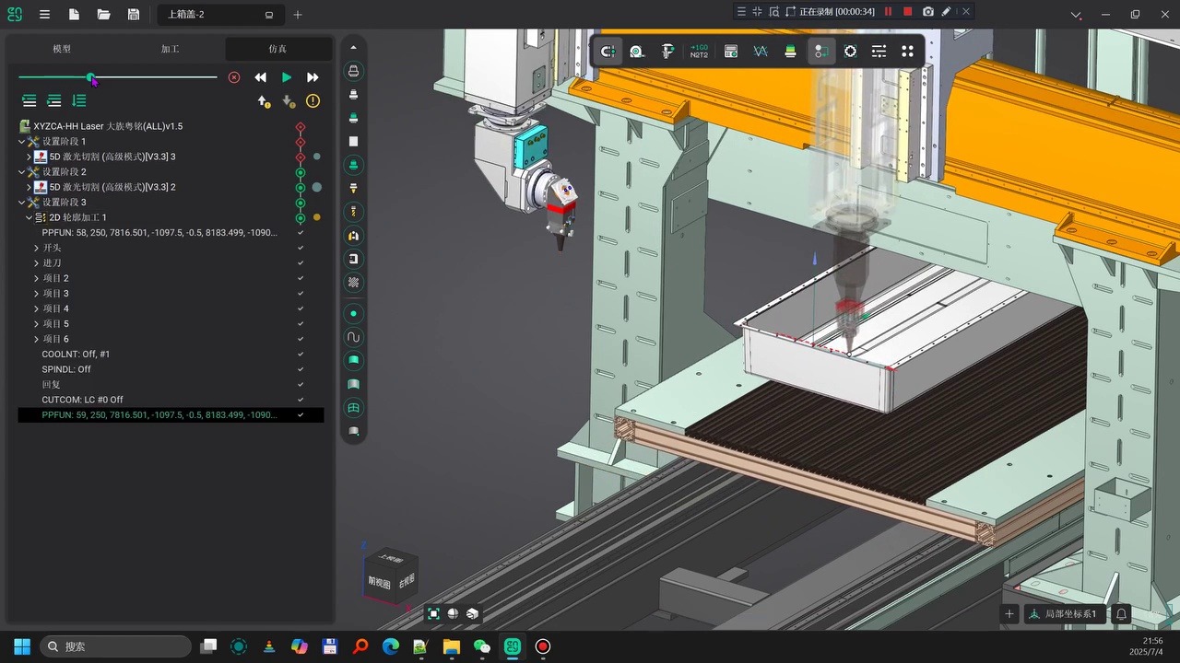Select 局部坐标系1 coordinate system
This screenshot has height=663, width=1180.
coord(1065,614)
